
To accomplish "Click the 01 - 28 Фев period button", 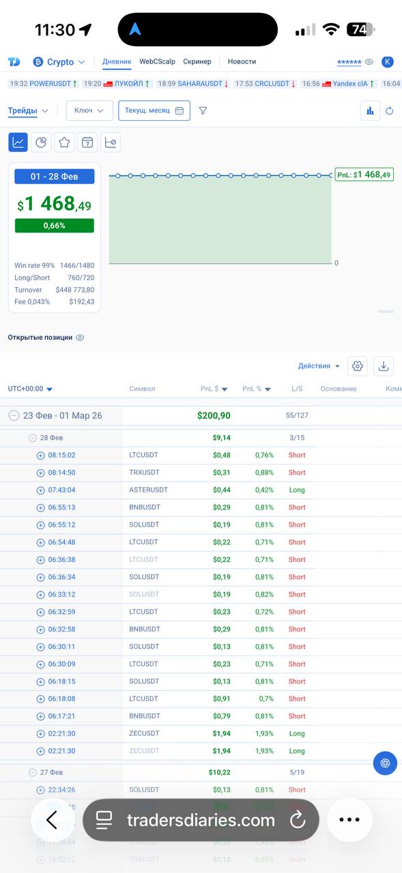I will coord(55,177).
